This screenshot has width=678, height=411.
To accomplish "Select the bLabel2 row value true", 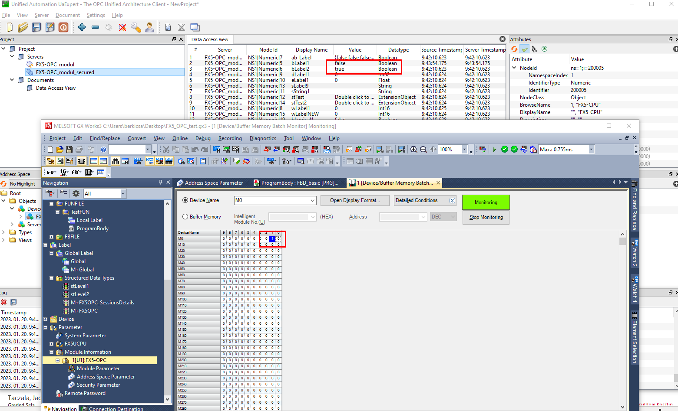I will [x=339, y=69].
